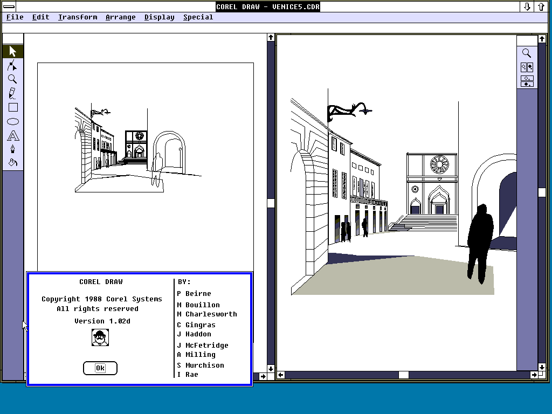
Task: Click the top-bottom preview layout icon
Action: click(x=527, y=81)
